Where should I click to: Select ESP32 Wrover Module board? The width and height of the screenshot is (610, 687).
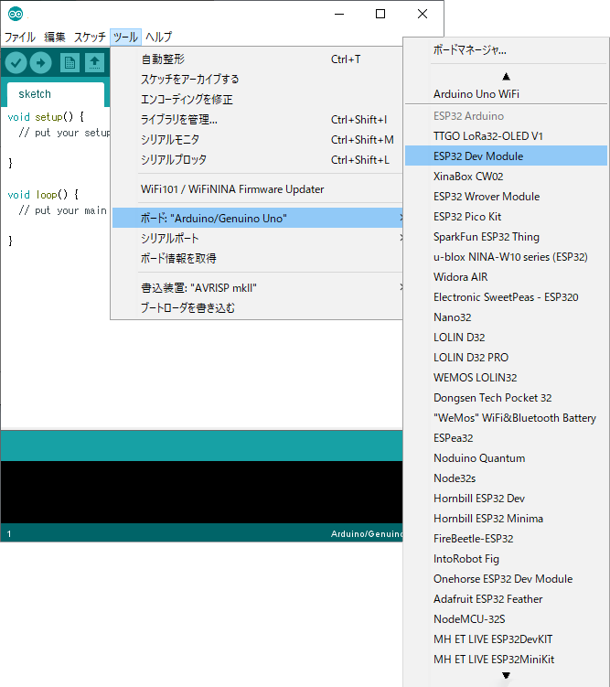[506, 197]
